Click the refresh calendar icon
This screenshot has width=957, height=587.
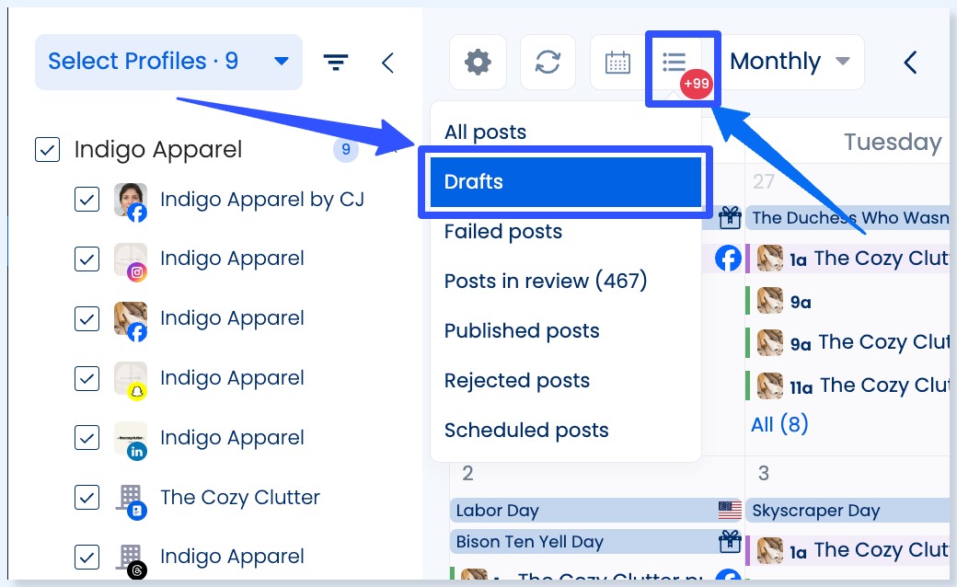tap(548, 63)
